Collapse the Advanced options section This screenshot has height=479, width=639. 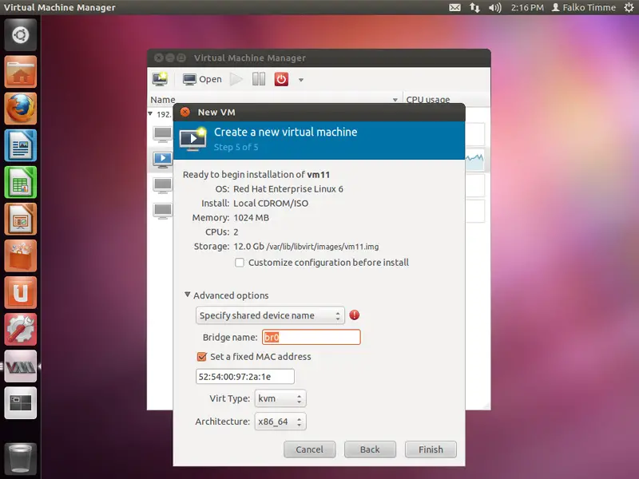click(188, 295)
